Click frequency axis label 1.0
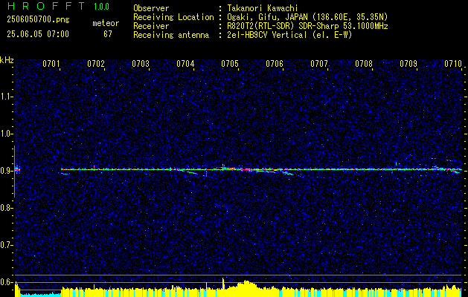This screenshot has width=468, height=297. point(6,134)
